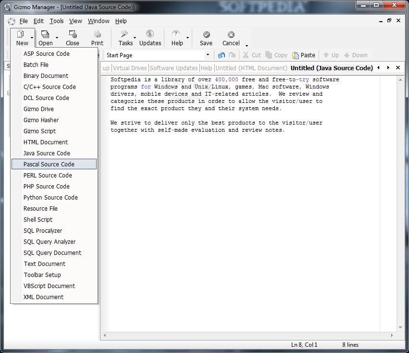Viewport: 409px width, 353px height.
Task: Click the Save checkmark icon
Action: pos(206,35)
